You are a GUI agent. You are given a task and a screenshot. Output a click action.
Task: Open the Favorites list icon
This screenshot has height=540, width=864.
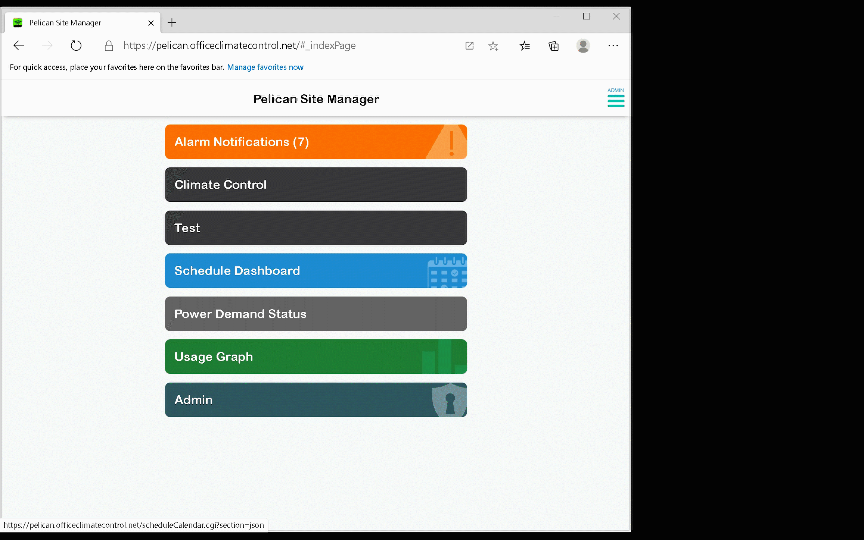pos(525,46)
